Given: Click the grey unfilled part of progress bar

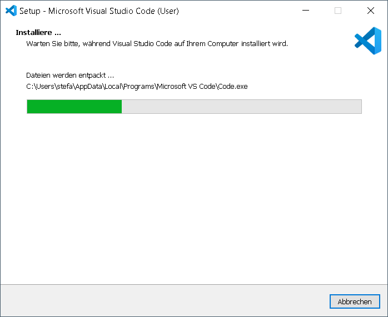Looking at the screenshot, I should [x=241, y=107].
